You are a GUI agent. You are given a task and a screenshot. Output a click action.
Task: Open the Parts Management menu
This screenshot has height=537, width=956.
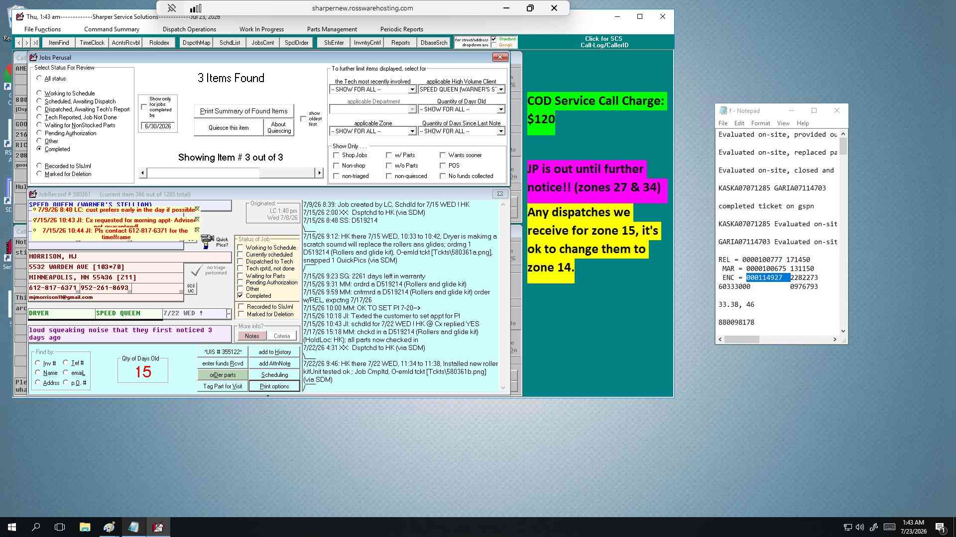pos(332,29)
